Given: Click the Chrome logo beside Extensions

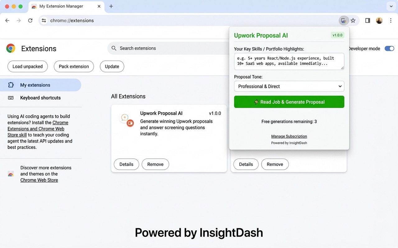Looking at the screenshot, I should click(x=11, y=48).
